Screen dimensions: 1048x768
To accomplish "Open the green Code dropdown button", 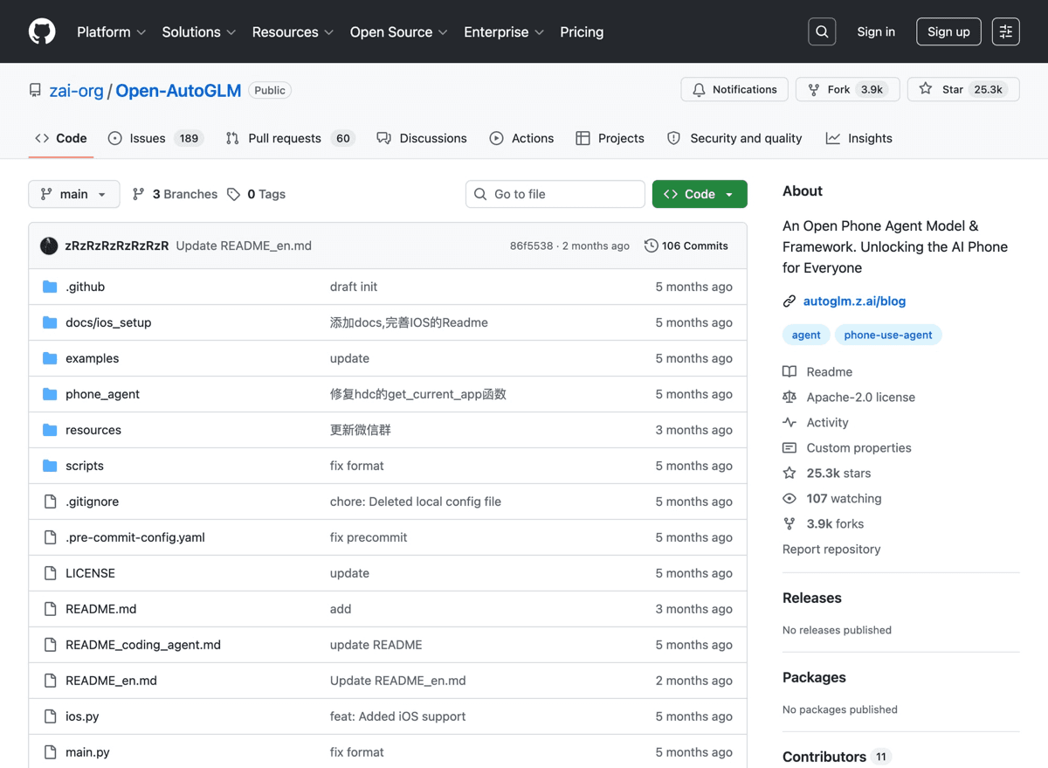I will click(700, 194).
